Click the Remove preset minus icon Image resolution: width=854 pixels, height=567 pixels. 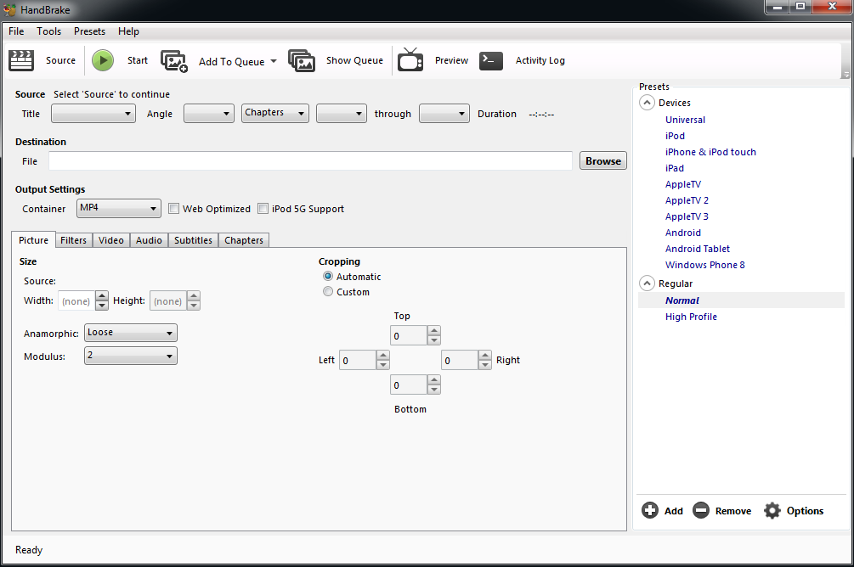click(x=701, y=510)
